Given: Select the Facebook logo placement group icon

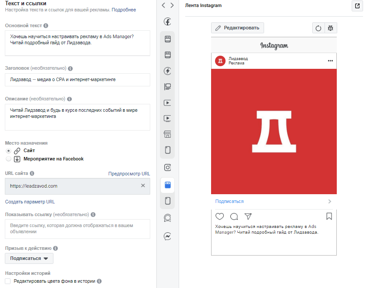Looking at the screenshot, I should [x=167, y=21].
